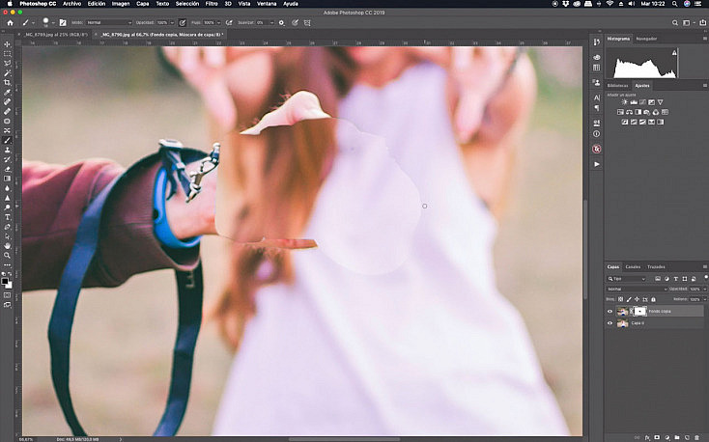Click the Home icon in options bar
Screen dimensions: 709x442
10,22
